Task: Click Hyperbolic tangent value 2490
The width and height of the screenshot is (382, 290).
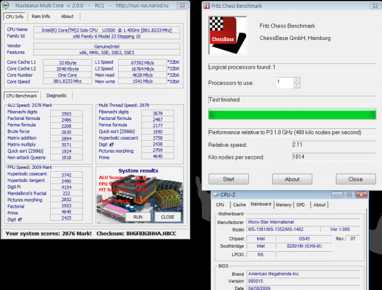Action: pyautogui.click(x=66, y=181)
